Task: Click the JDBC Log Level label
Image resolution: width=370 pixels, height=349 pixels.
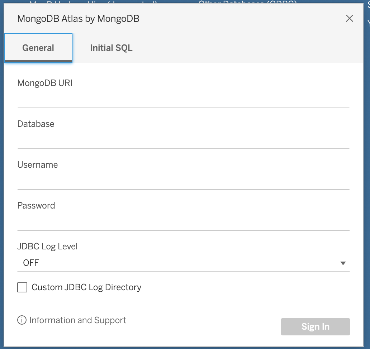Action: (x=47, y=247)
